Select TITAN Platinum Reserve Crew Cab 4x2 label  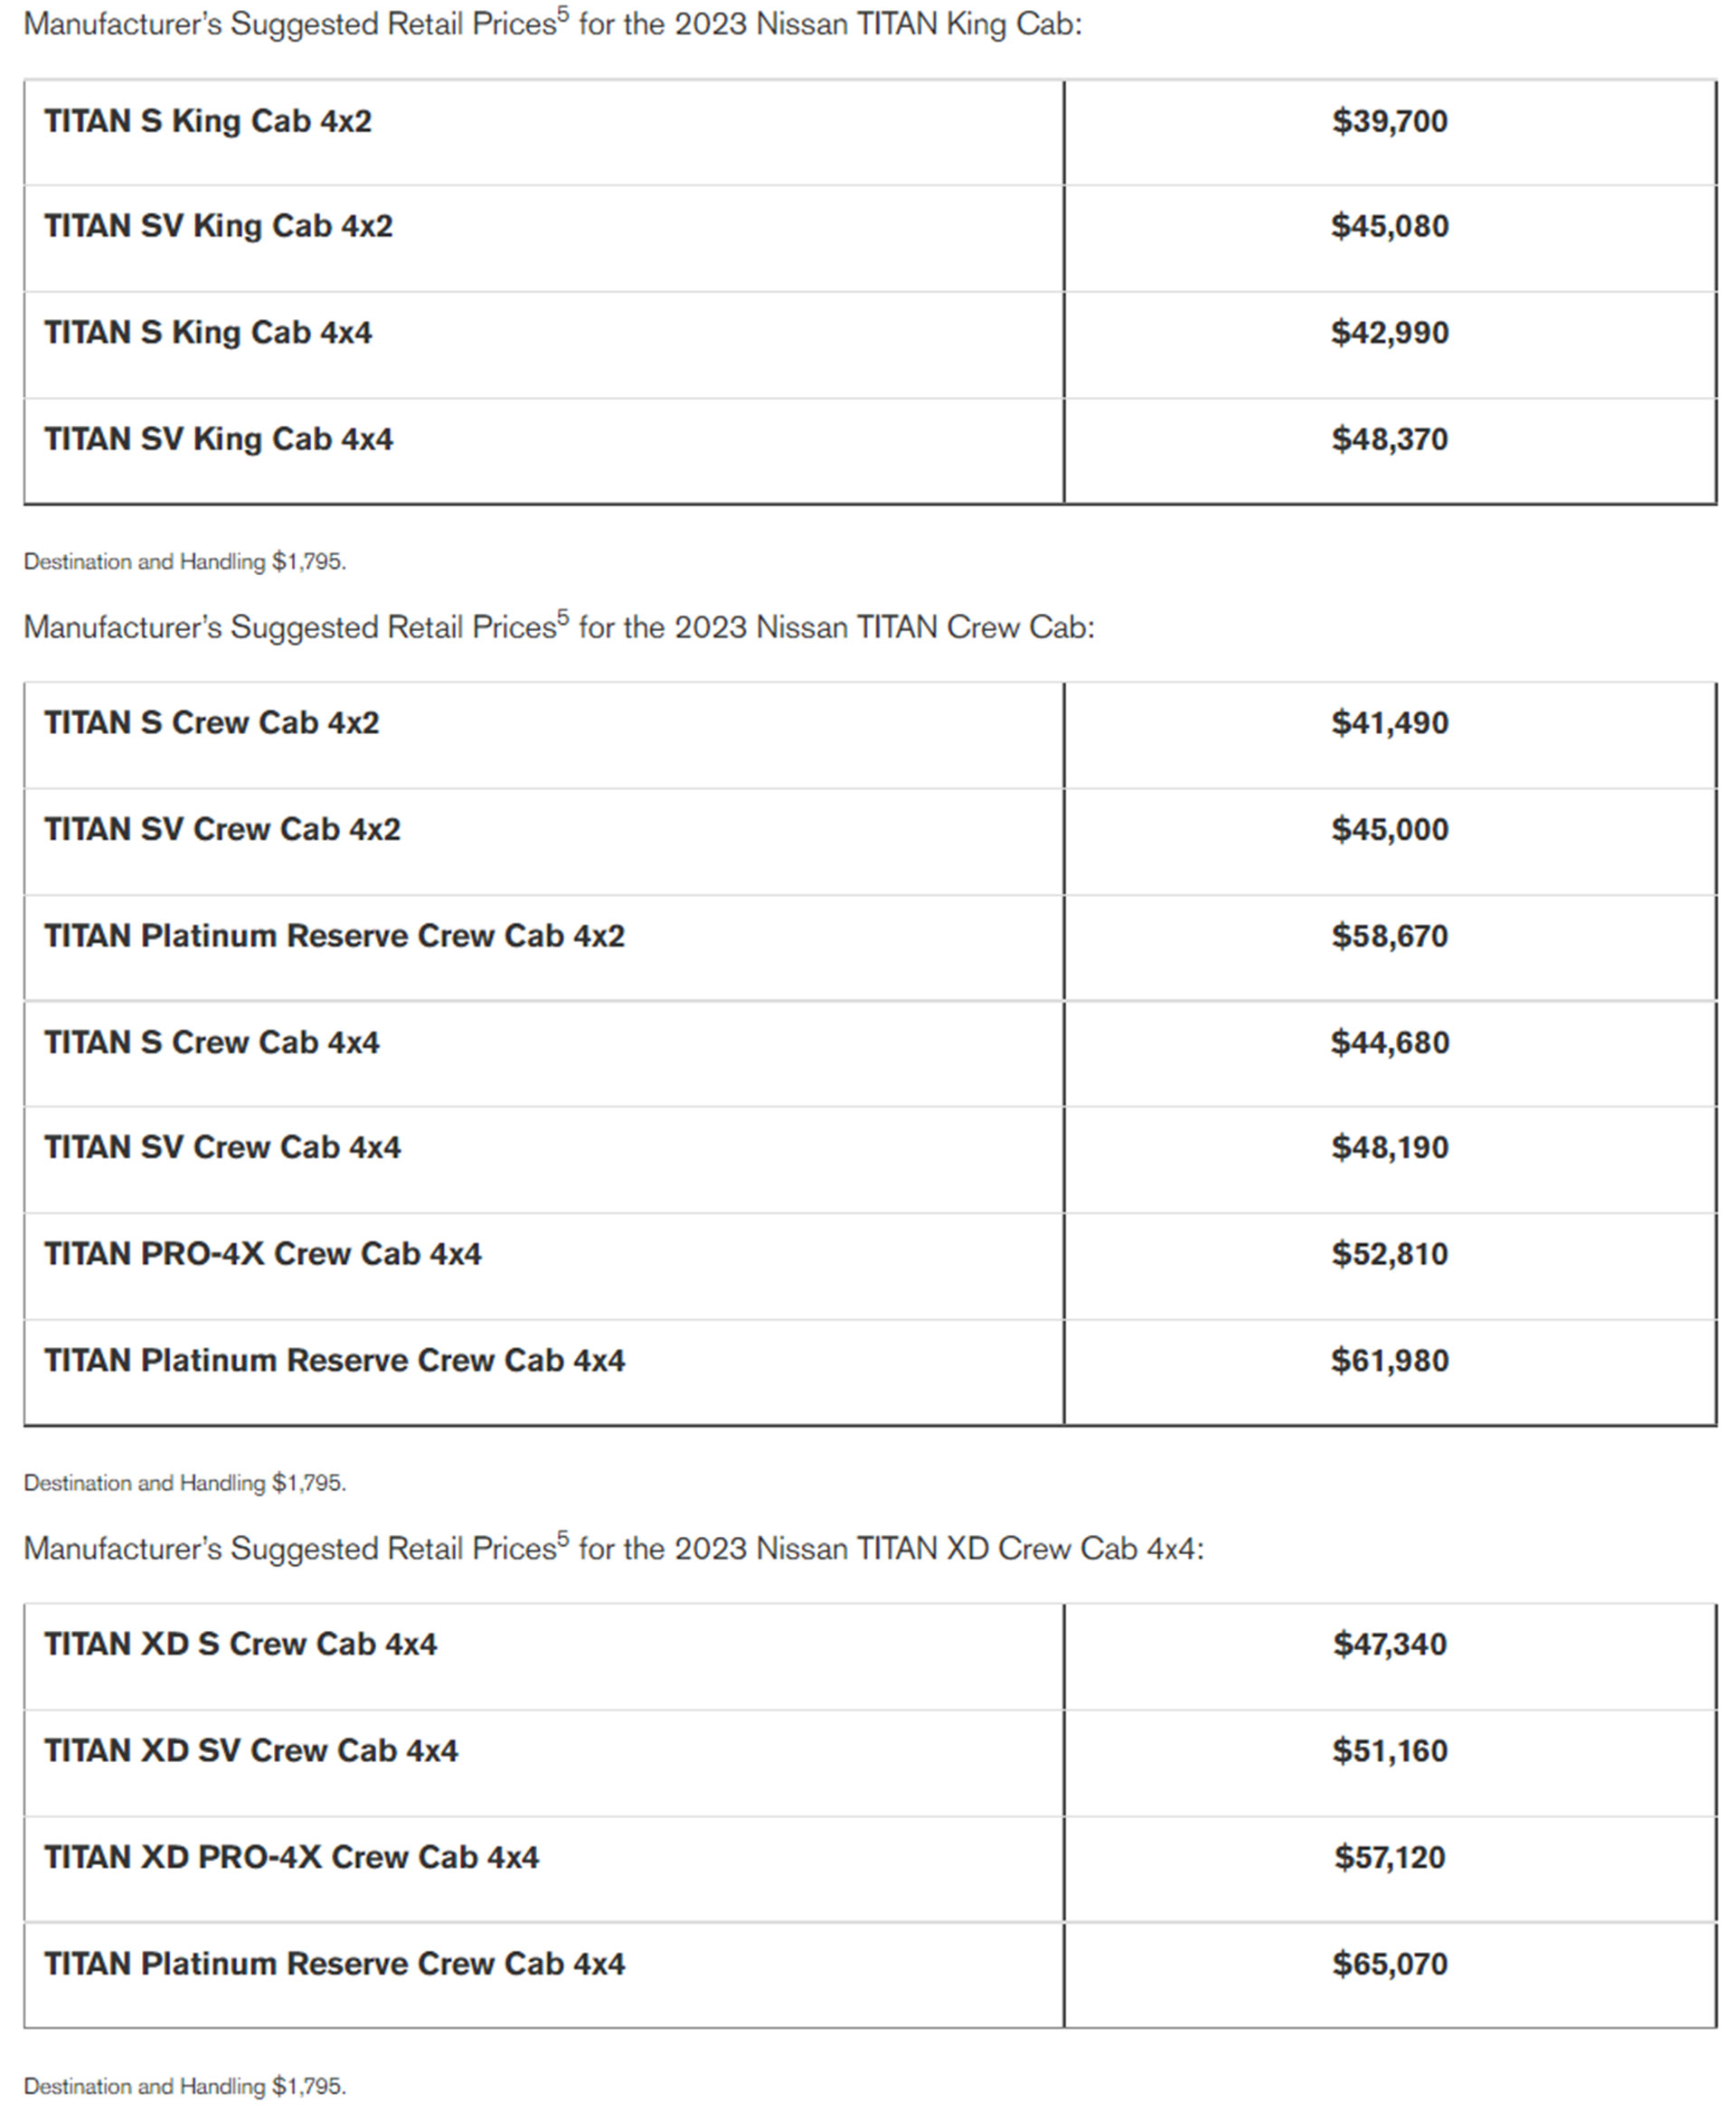tap(334, 936)
